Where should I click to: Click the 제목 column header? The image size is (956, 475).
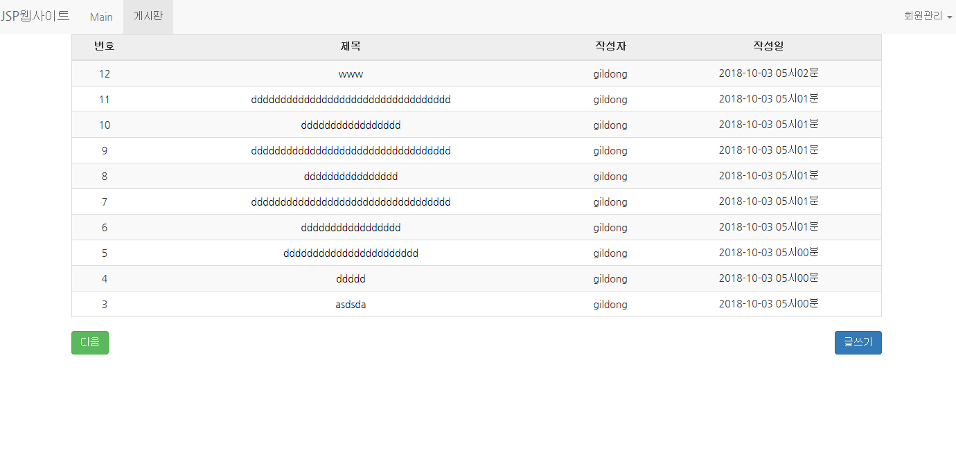coord(351,46)
